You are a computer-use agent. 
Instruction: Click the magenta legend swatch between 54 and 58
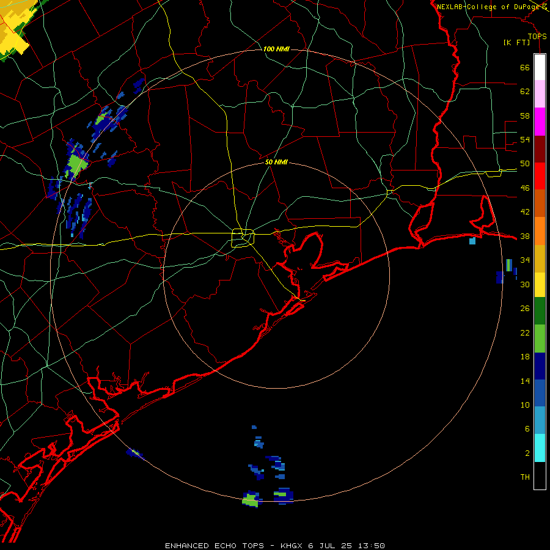click(x=540, y=122)
